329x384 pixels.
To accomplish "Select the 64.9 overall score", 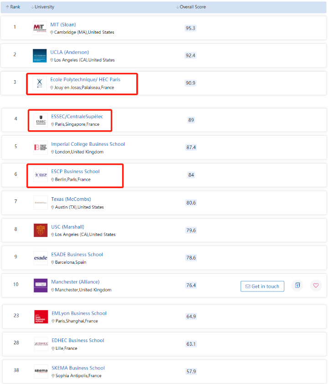I will point(191,317).
